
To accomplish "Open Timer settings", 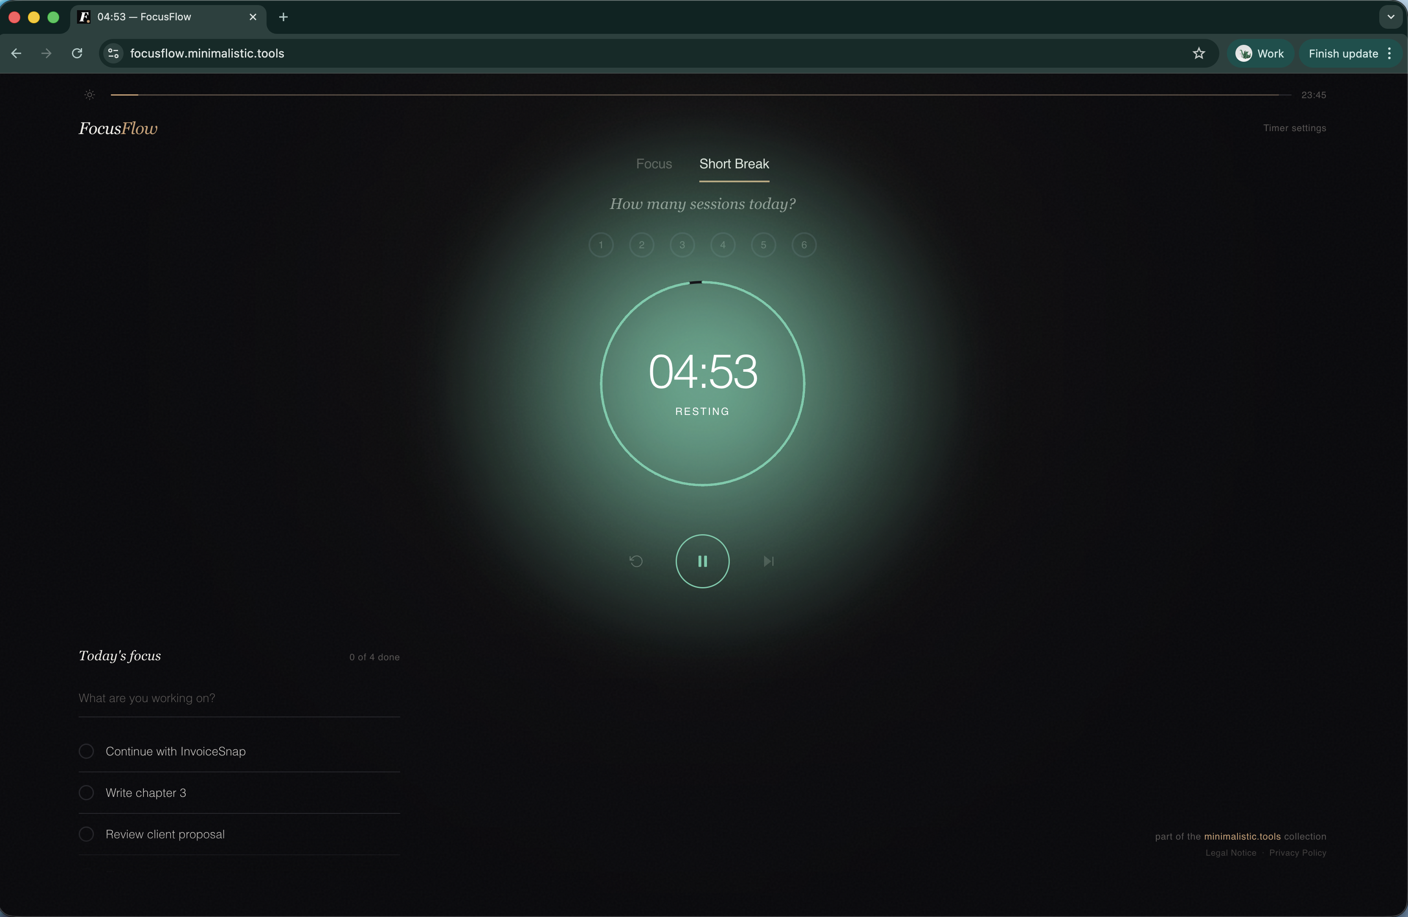I will 1295,128.
